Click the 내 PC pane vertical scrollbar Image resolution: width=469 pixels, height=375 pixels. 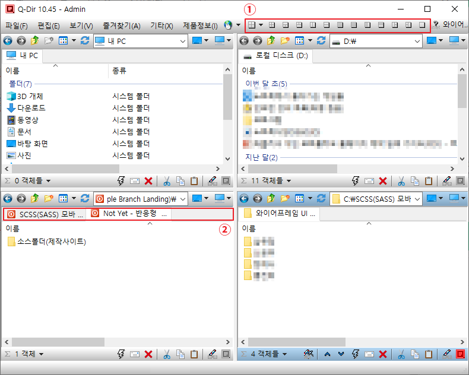point(227,97)
